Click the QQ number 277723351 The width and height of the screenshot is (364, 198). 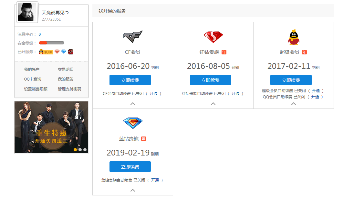(x=51, y=19)
